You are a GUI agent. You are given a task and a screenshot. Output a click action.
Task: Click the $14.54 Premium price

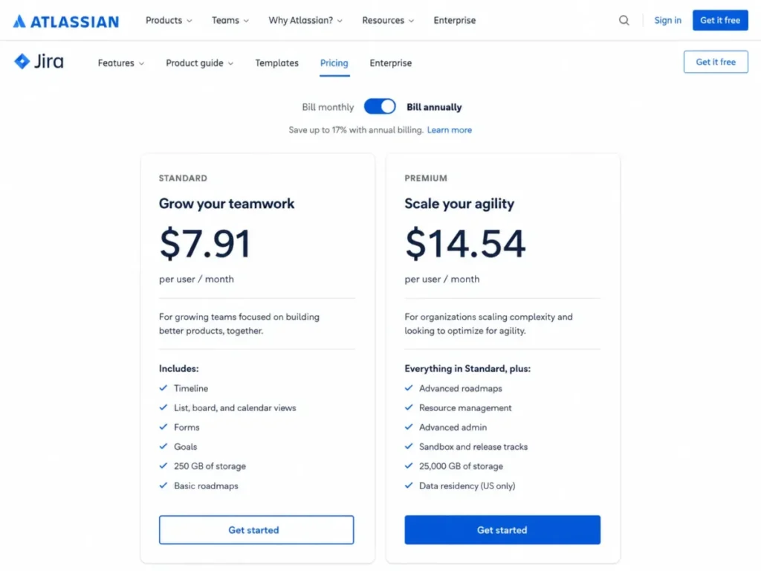[x=465, y=243]
